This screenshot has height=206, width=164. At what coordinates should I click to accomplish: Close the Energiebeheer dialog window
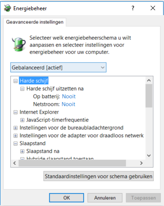pyautogui.click(x=153, y=8)
